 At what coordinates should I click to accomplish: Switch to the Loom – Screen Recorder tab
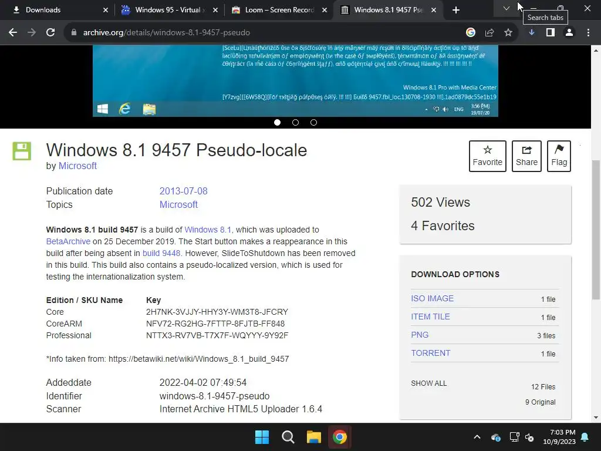[279, 10]
